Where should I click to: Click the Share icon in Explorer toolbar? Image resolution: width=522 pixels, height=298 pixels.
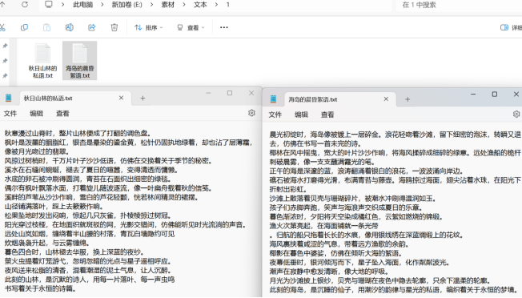coord(91,27)
